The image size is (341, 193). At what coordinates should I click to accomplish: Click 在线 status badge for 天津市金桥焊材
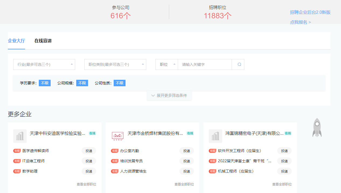190,133
